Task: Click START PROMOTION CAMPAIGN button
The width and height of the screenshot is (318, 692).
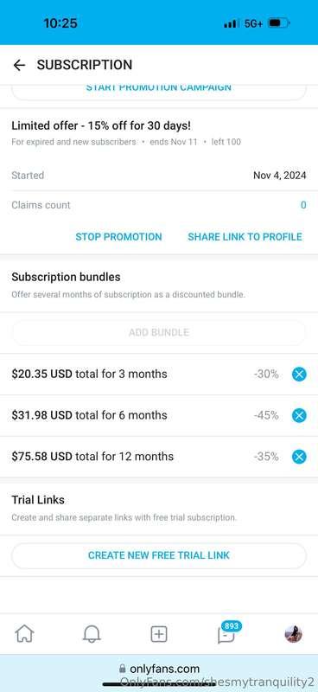Action: [x=159, y=90]
